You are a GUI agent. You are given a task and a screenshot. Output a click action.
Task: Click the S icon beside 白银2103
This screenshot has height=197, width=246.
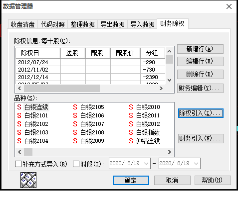pyautogui.click(x=19, y=132)
